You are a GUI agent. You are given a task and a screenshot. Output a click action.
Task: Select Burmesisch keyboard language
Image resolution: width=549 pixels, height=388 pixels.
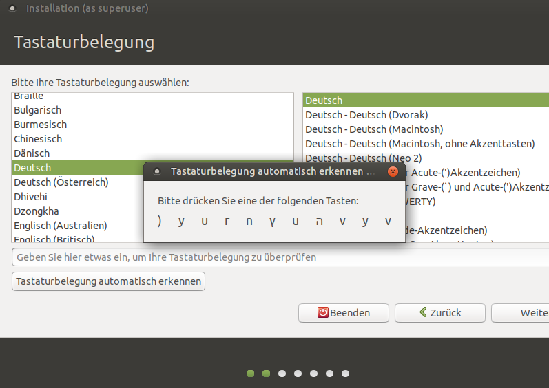(x=41, y=125)
